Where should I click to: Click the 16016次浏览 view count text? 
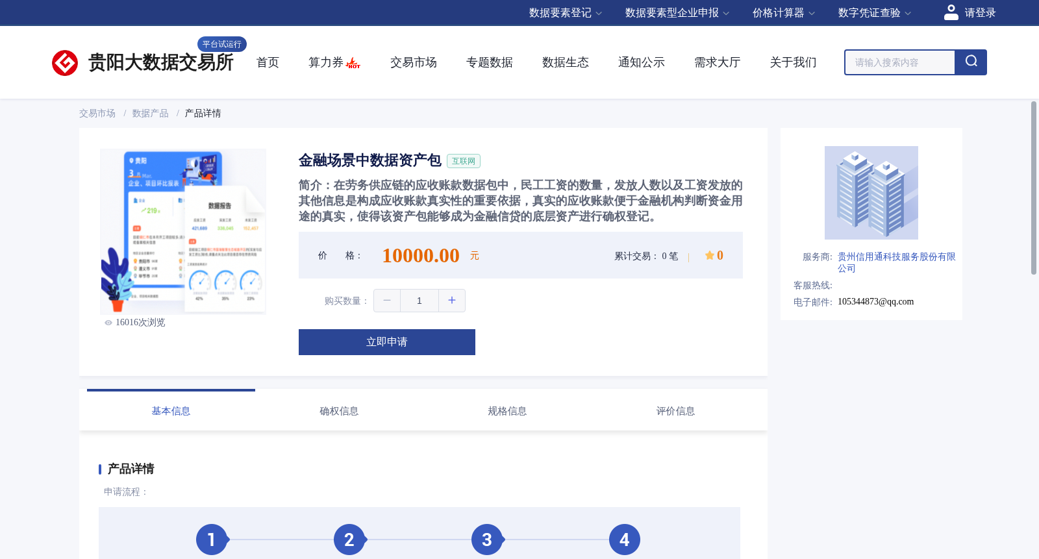pos(140,323)
